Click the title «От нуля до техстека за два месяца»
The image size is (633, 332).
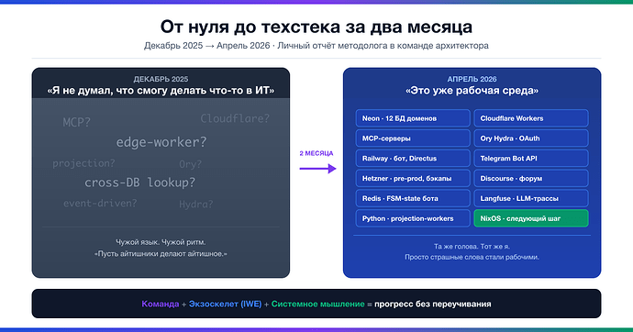click(316, 27)
